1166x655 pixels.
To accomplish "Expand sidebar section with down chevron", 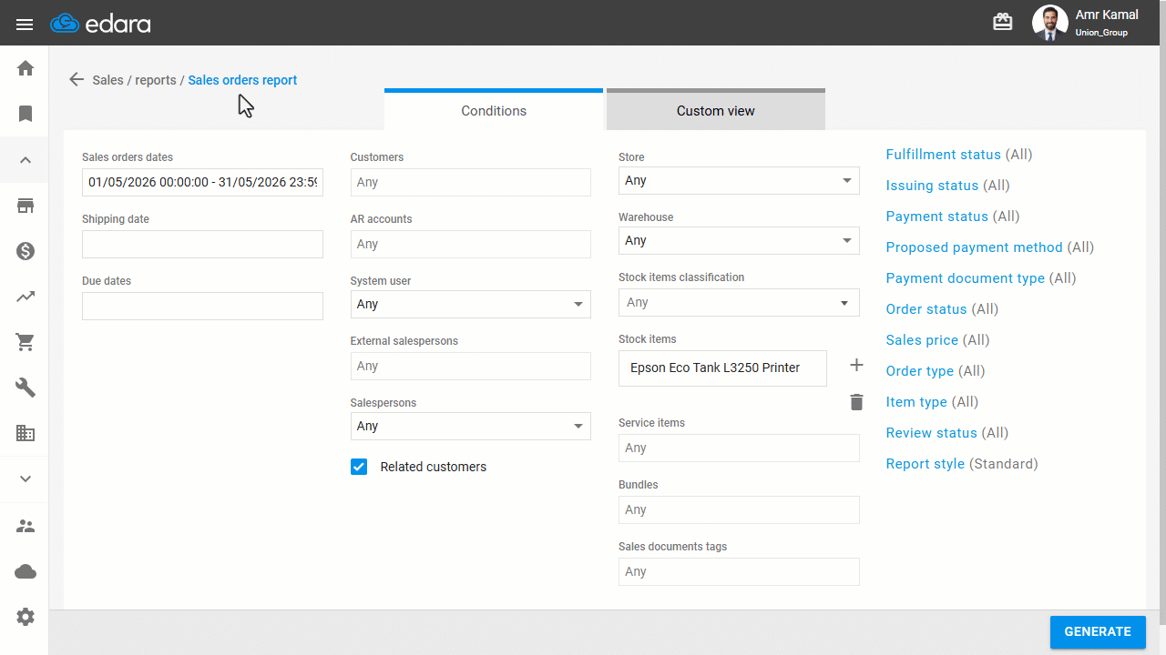I will tap(26, 479).
